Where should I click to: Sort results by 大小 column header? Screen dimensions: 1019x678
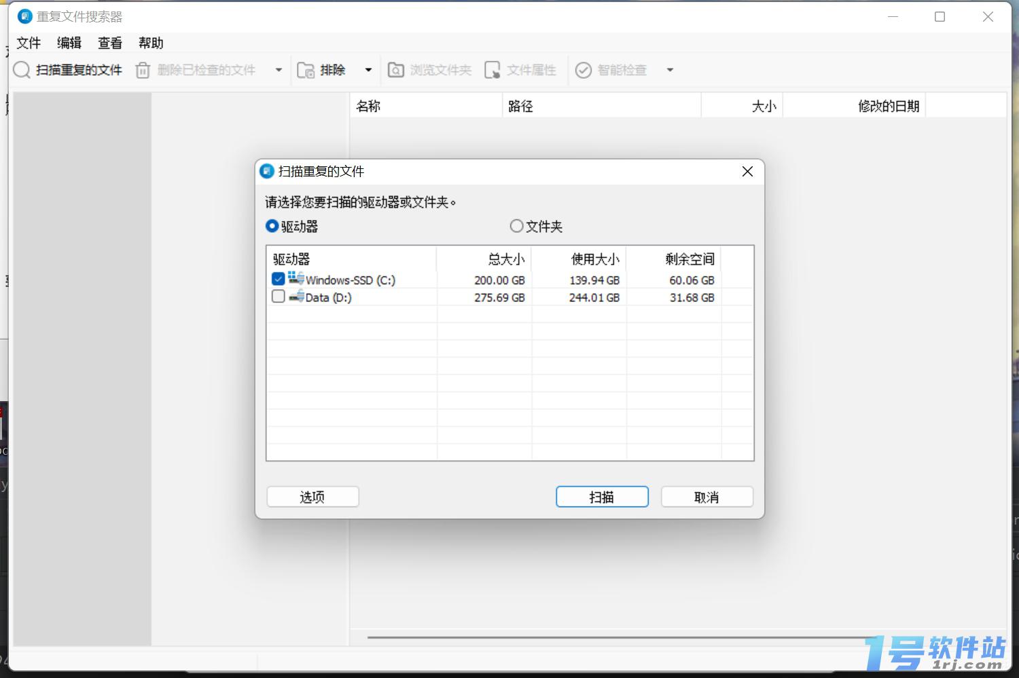(743, 106)
